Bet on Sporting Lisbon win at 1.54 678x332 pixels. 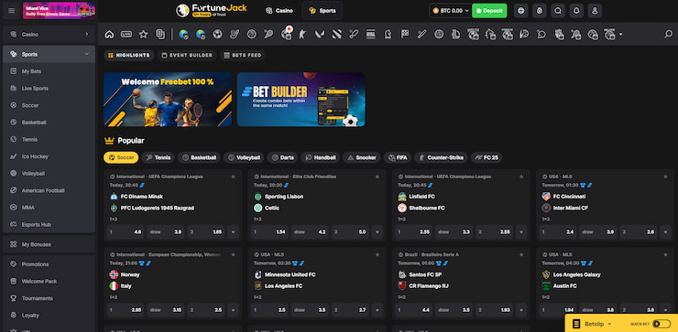tap(270, 231)
